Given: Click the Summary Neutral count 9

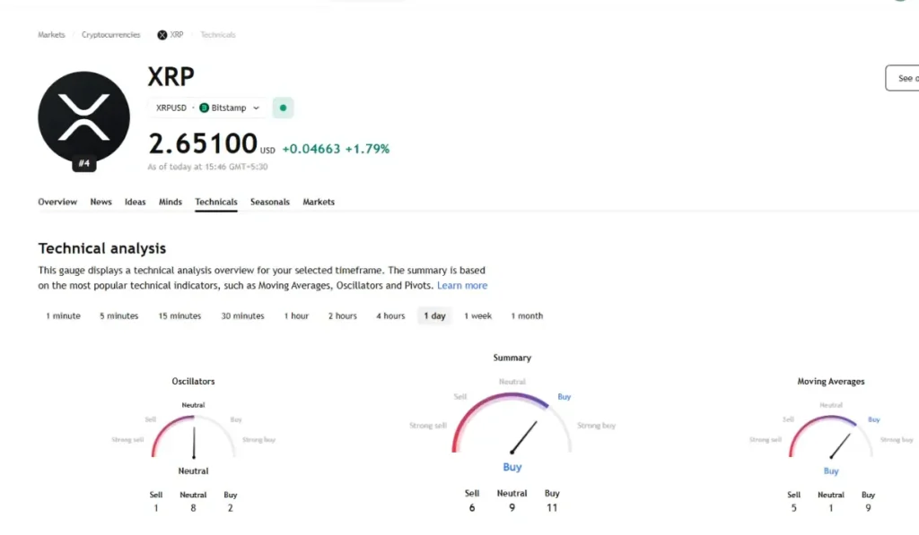Looking at the screenshot, I should (512, 508).
